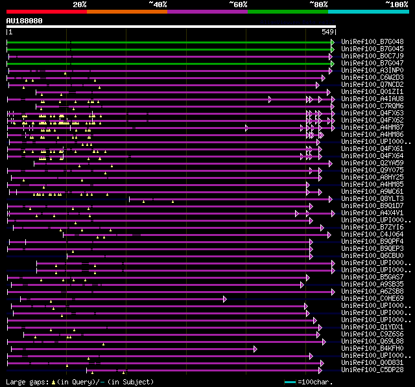Screen dimensions: 415x387
Task: Click the UniRef100_C0HE69 identifier
Action: point(372,299)
